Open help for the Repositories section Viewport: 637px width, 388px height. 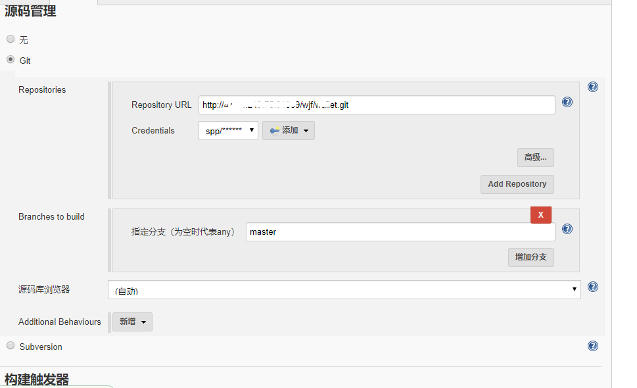pyautogui.click(x=593, y=87)
